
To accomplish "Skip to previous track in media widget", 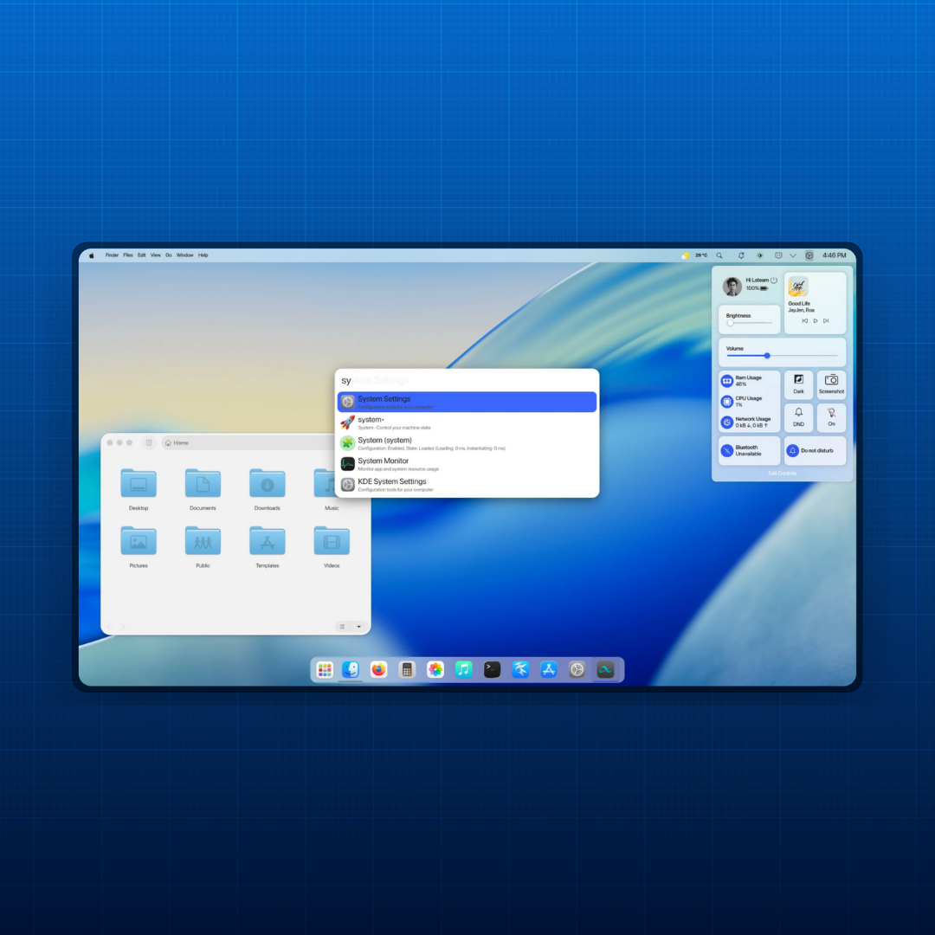I will click(804, 321).
